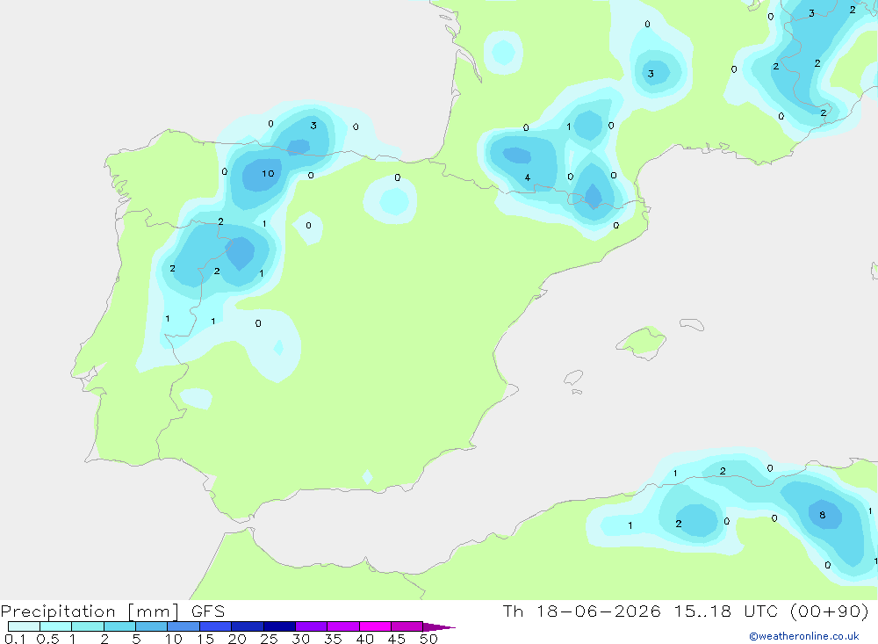Screen dimensions: 878x644
Task: Click the 'Precipitation [mm]' title text
Action: tap(90, 611)
